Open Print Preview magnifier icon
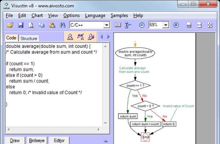This screenshot has height=144, width=220. pos(31,25)
